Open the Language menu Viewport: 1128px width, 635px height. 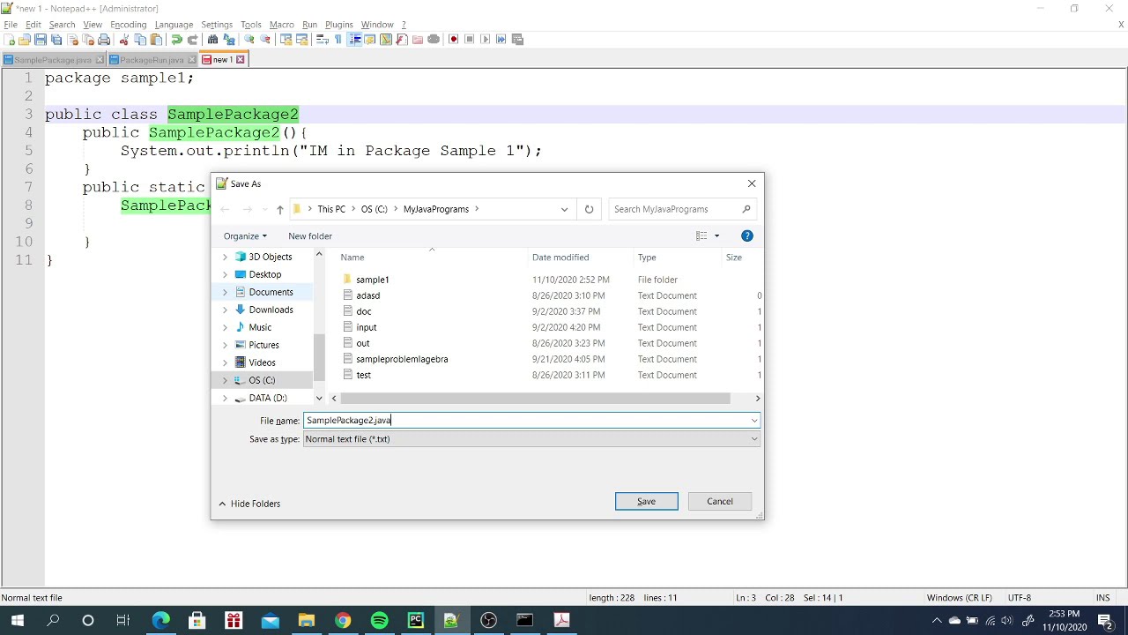(x=174, y=25)
